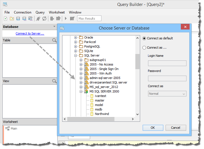Open the Window menu
204x149 pixels.
pyautogui.click(x=75, y=12)
